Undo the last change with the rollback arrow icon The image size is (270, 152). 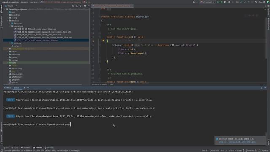click(x=256, y=2)
